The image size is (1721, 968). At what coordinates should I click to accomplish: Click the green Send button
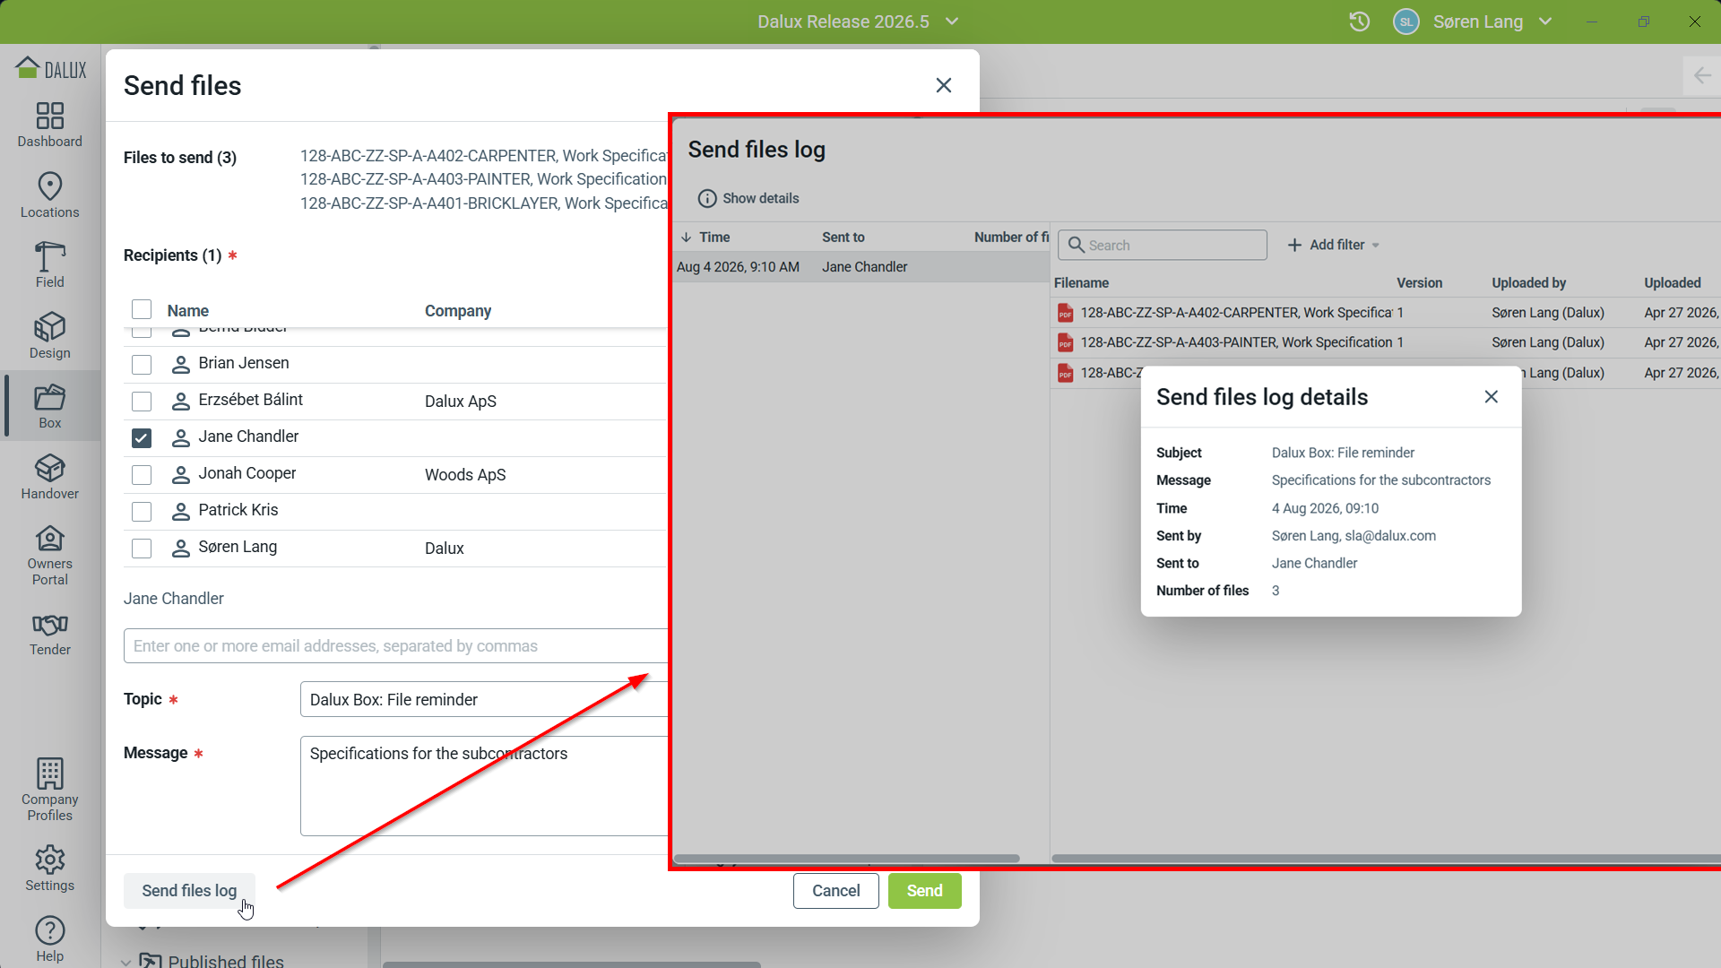pyautogui.click(x=925, y=891)
